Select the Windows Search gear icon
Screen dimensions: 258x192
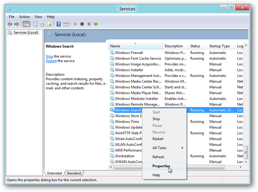112,110
